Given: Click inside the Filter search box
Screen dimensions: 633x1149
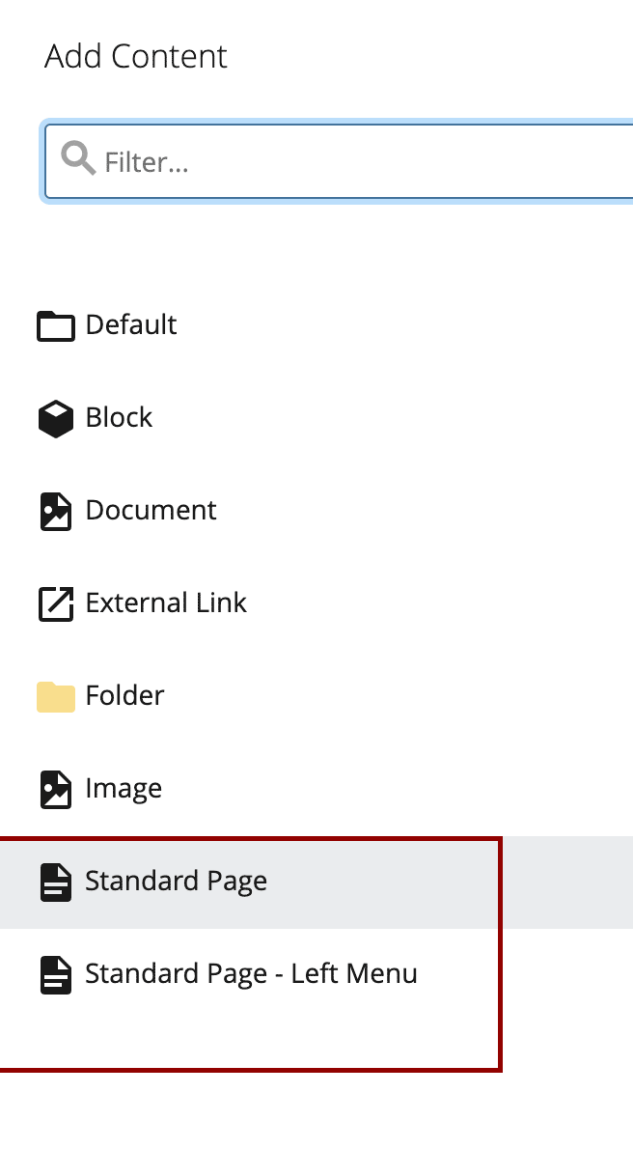Looking at the screenshot, I should (289, 161).
